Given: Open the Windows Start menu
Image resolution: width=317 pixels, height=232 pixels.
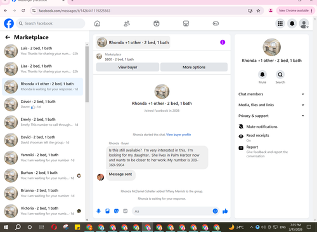Looking at the screenshot, I should (x=6, y=227).
